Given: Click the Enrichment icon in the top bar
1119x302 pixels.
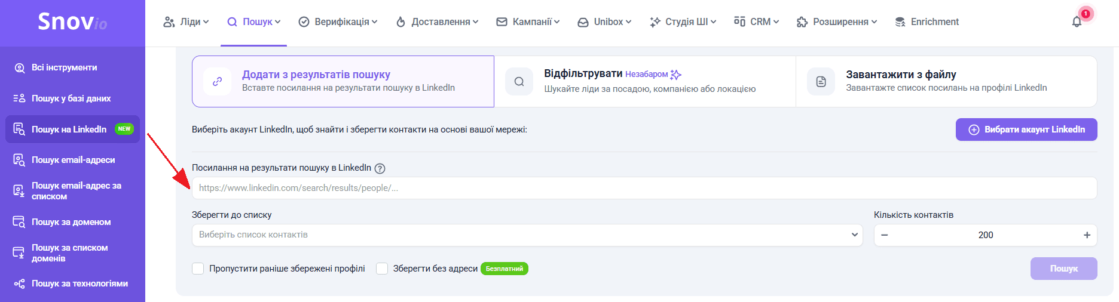Looking at the screenshot, I should (900, 22).
